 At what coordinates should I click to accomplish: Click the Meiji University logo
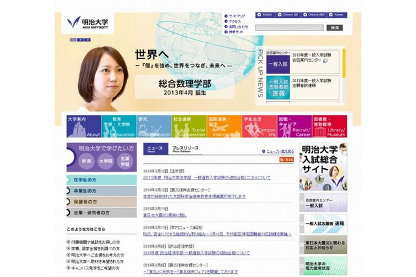point(88,23)
